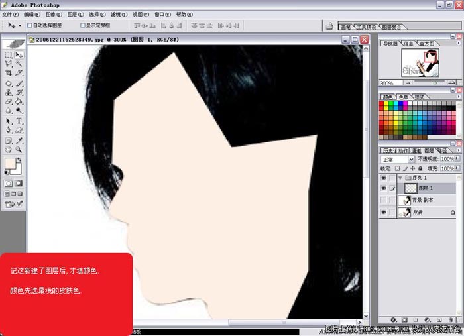Select the Zoom magnifier tool
The image size is (464, 336).
pos(19,150)
